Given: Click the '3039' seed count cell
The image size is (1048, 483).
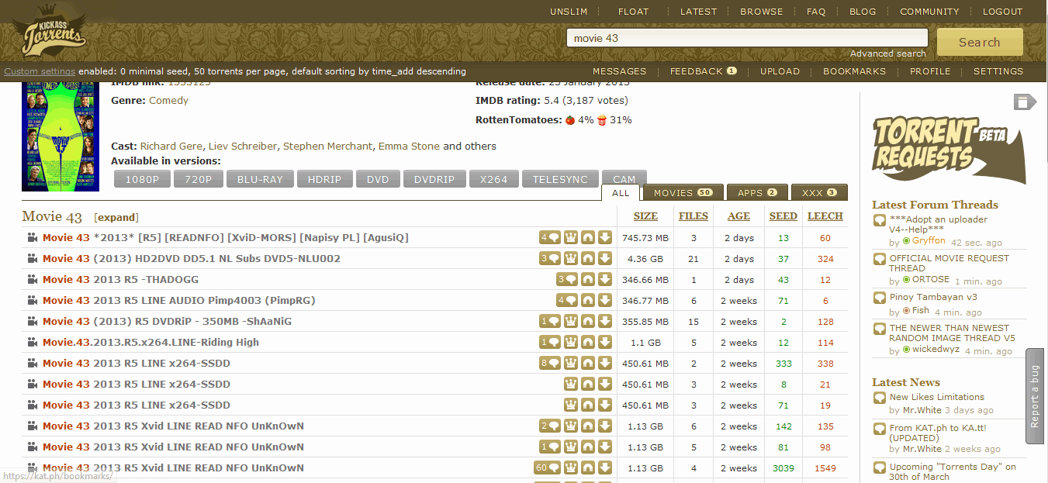Looking at the screenshot, I should click(x=783, y=468).
